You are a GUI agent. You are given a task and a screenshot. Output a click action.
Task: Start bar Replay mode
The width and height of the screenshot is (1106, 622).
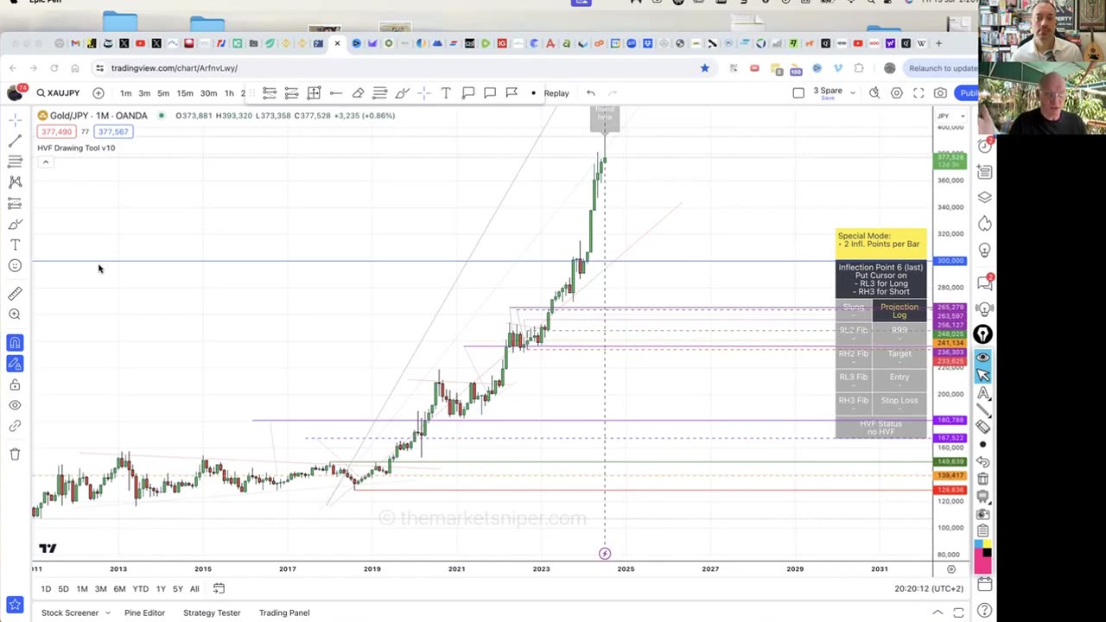(556, 93)
